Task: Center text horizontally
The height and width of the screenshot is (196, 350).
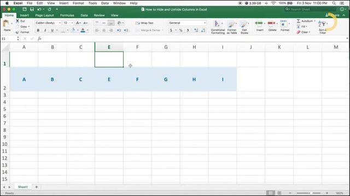Action: point(104,30)
